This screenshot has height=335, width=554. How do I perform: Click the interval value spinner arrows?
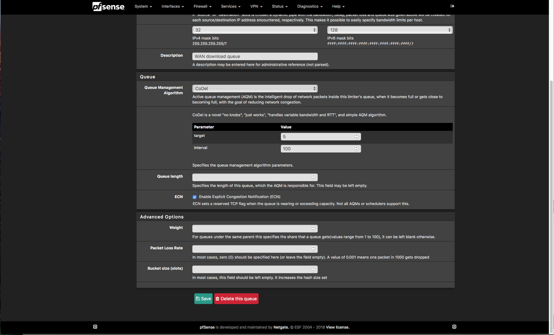(x=356, y=149)
